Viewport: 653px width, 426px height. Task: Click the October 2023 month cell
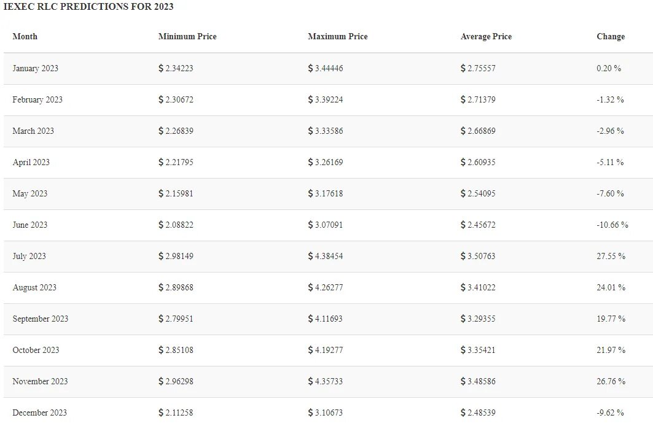(36, 350)
